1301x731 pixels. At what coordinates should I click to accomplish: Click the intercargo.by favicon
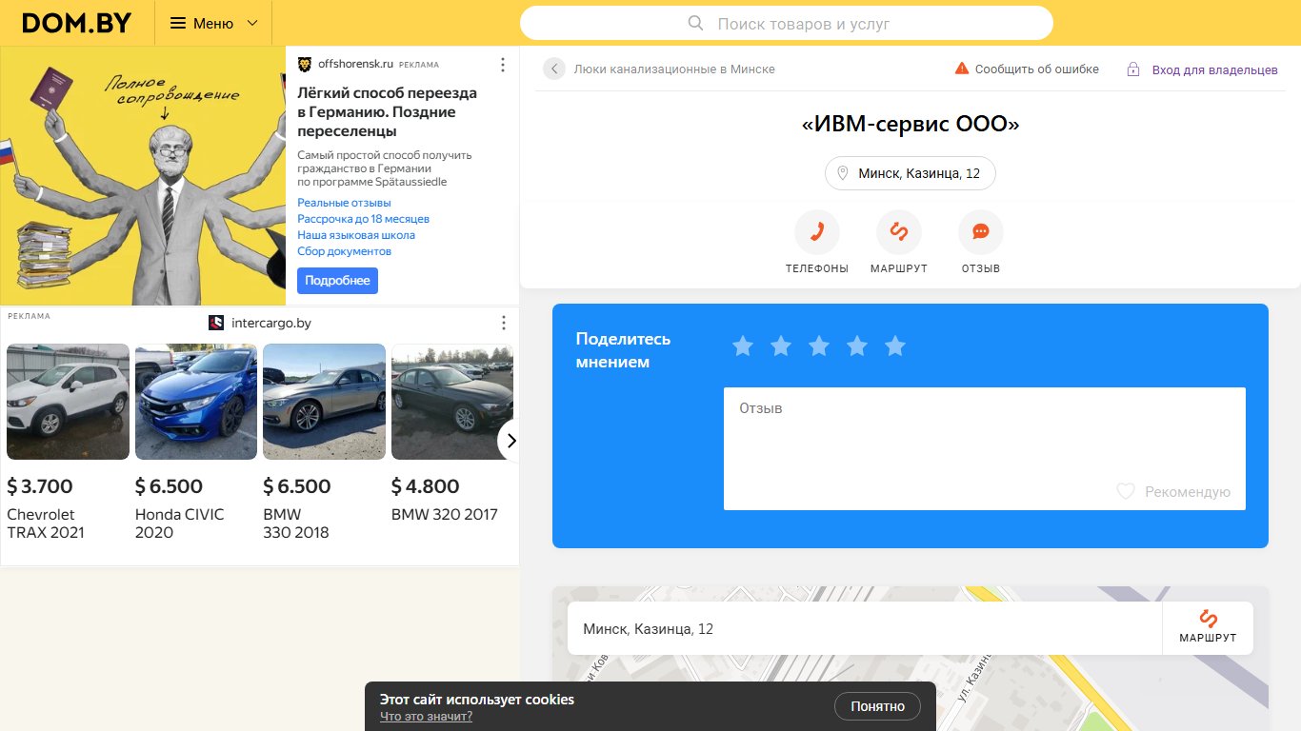pyautogui.click(x=216, y=323)
